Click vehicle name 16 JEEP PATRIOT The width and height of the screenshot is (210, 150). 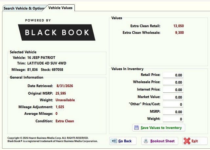pos(41,58)
